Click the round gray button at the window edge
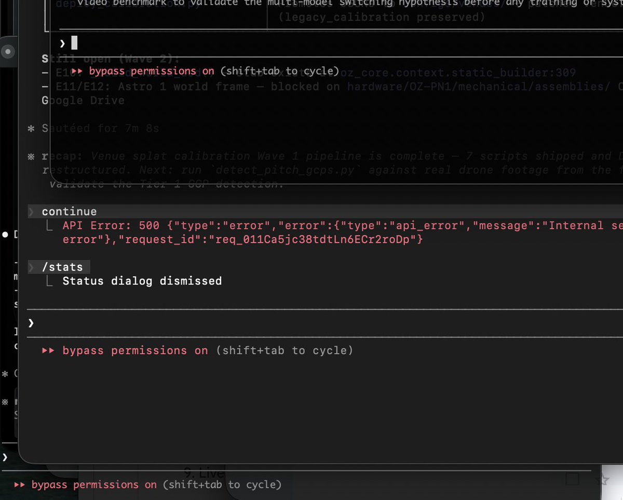Screen dimensions: 623x500 tap(7, 51)
